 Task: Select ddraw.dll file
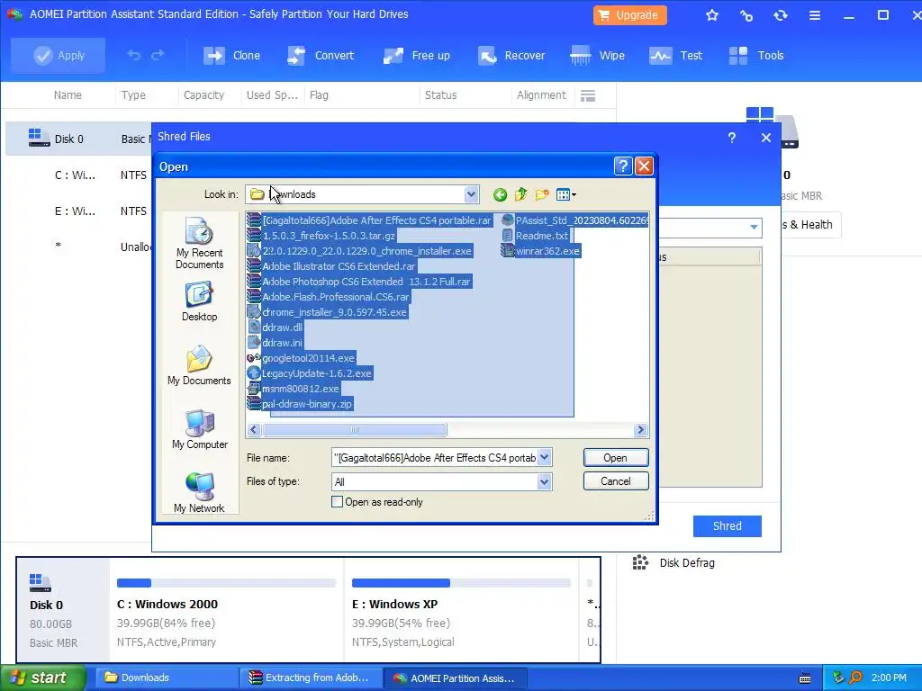275,328
